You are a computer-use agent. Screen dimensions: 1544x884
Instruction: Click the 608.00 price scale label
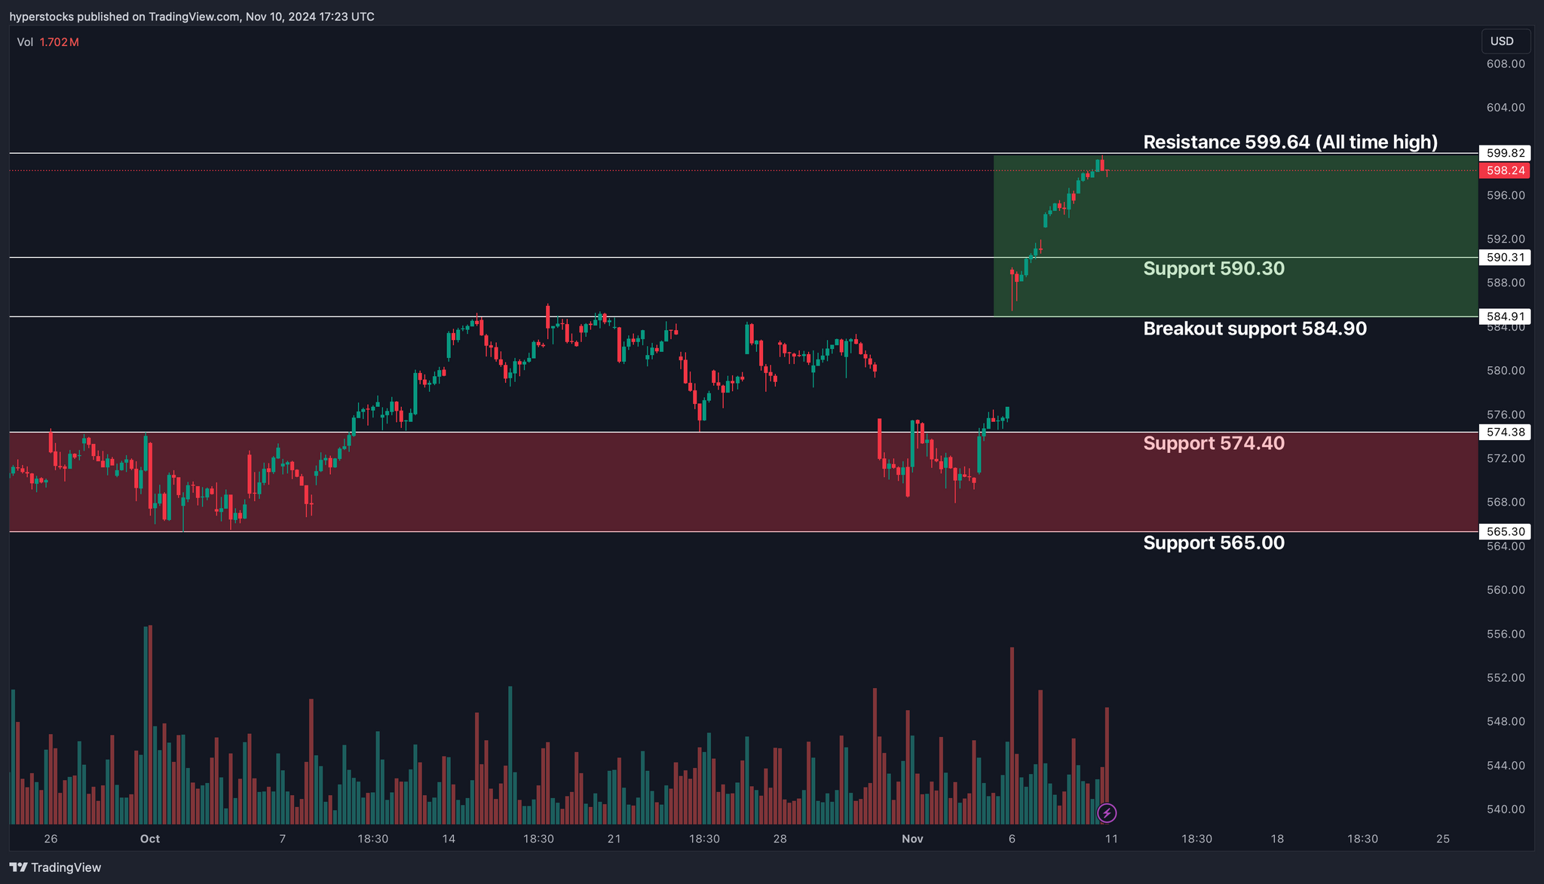pyautogui.click(x=1506, y=64)
